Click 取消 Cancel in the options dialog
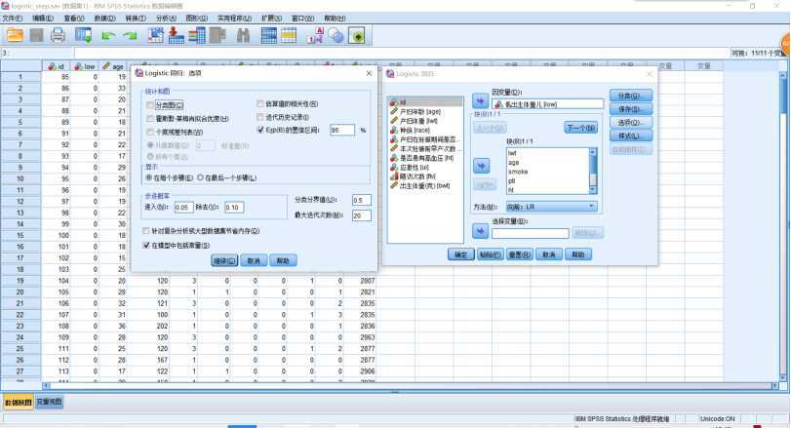The width and height of the screenshot is (791, 428). pyautogui.click(x=254, y=260)
